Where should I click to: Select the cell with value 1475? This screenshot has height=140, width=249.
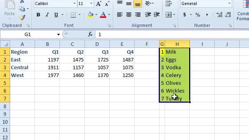[x=72, y=59]
